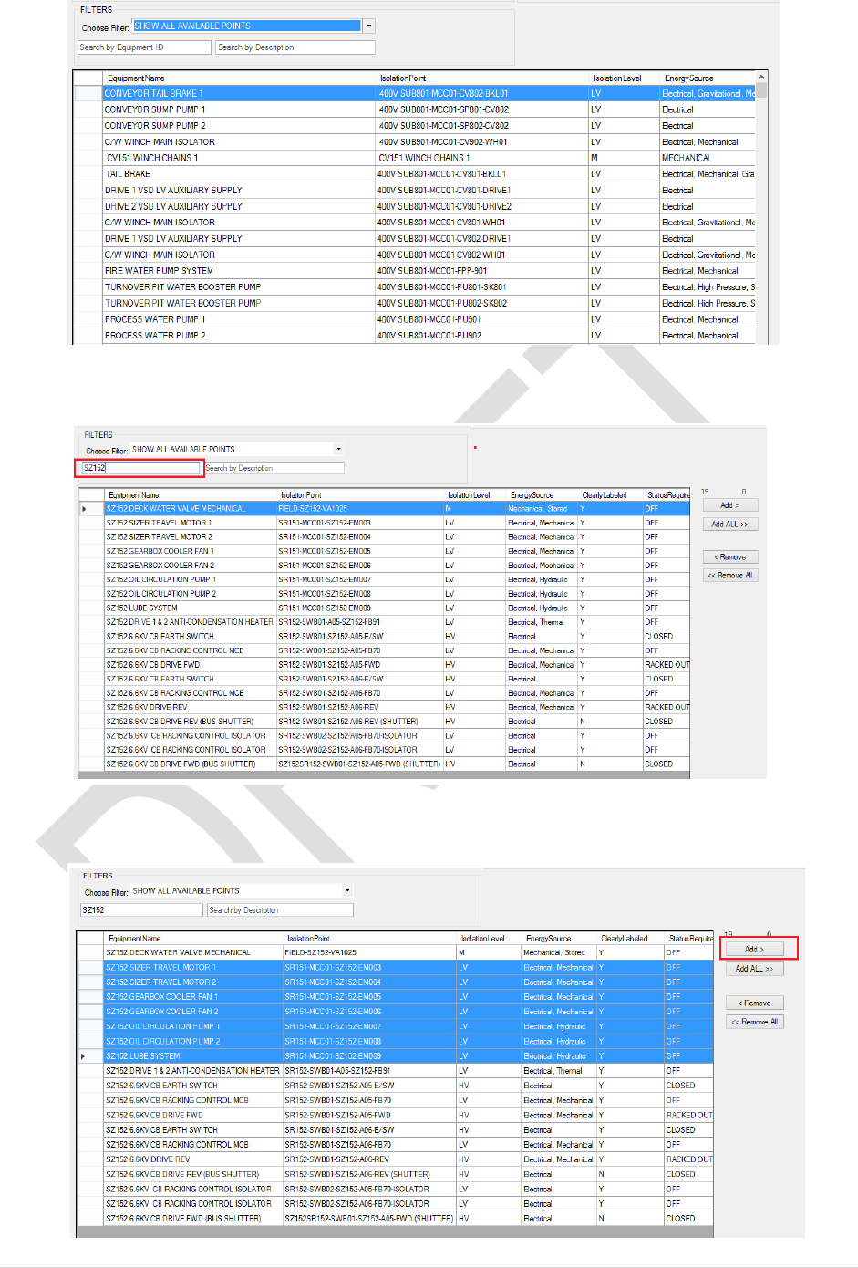Viewport: 858px width, 1268px height.
Task: Click the red-outlined SZ152 search field
Action: pyautogui.click(x=140, y=468)
